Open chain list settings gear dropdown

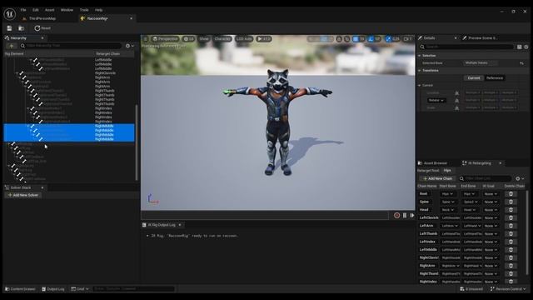tap(520, 178)
